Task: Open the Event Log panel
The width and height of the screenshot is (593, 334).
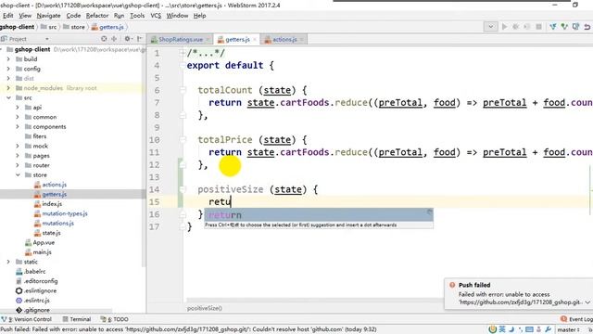Action: (576, 319)
